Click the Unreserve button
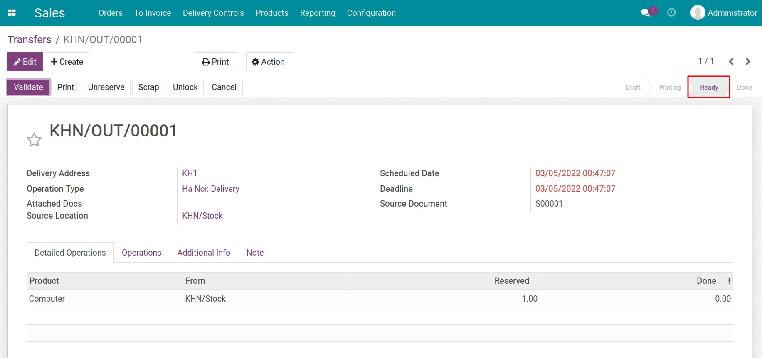The height and width of the screenshot is (358, 762). [106, 87]
